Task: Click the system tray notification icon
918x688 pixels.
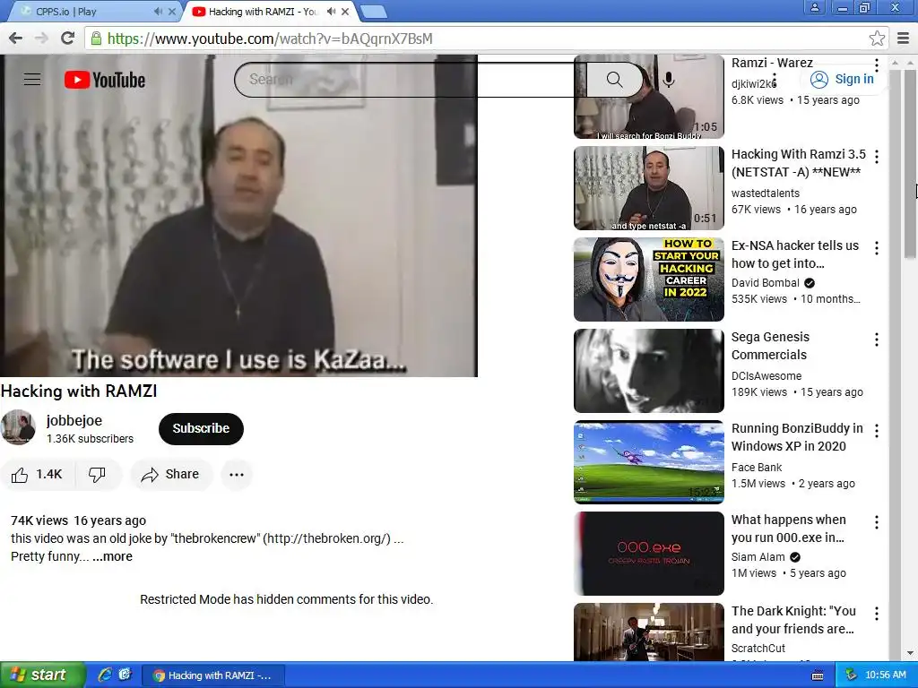Action: tap(851, 675)
